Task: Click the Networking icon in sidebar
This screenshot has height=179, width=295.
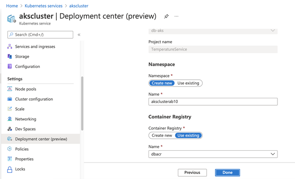Action: coord(9,119)
